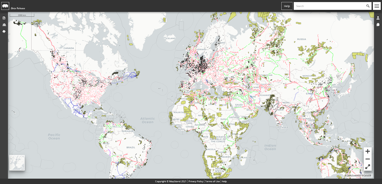The image size is (382, 184).
Task: Open the hamburger menu
Action: pos(377,6)
